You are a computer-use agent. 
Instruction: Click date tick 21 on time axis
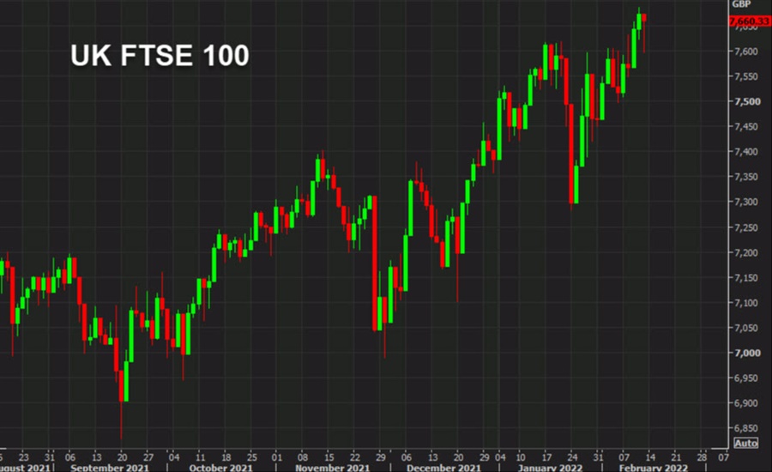676,457
